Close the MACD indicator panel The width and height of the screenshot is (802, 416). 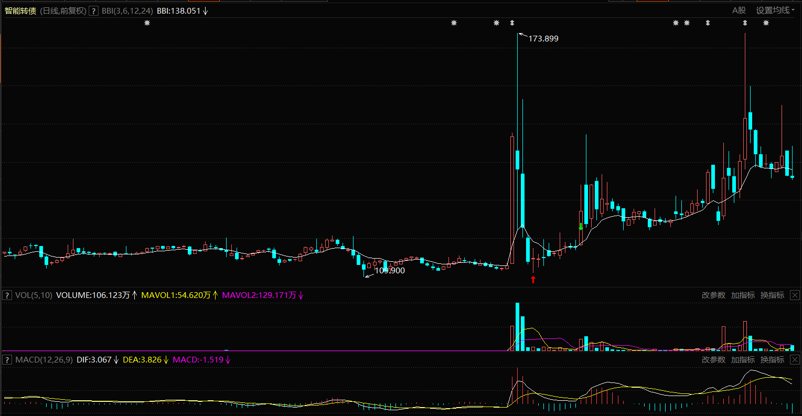pos(795,360)
